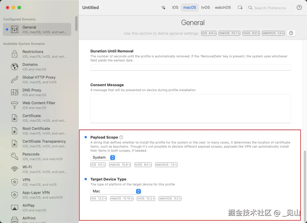The height and width of the screenshot is (223, 307).
Task: Select the Root Certificate icon
Action: click(15, 131)
